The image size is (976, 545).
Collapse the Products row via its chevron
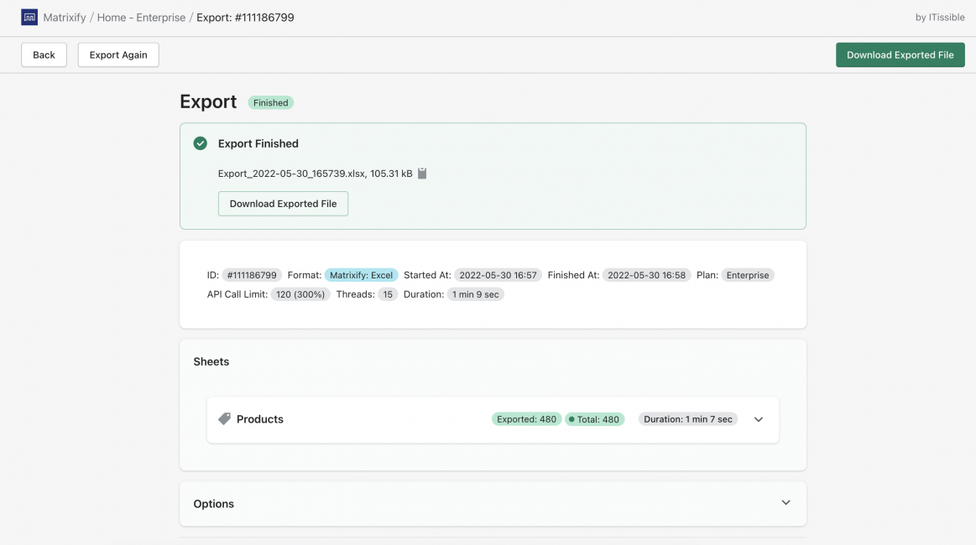click(758, 418)
